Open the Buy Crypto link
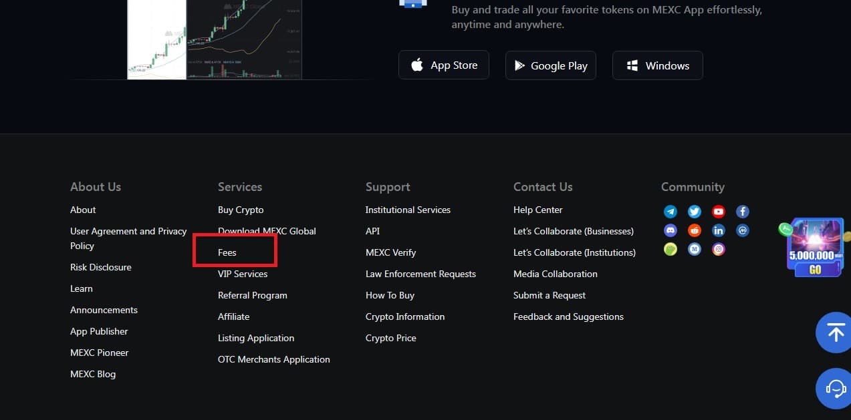 click(x=241, y=210)
